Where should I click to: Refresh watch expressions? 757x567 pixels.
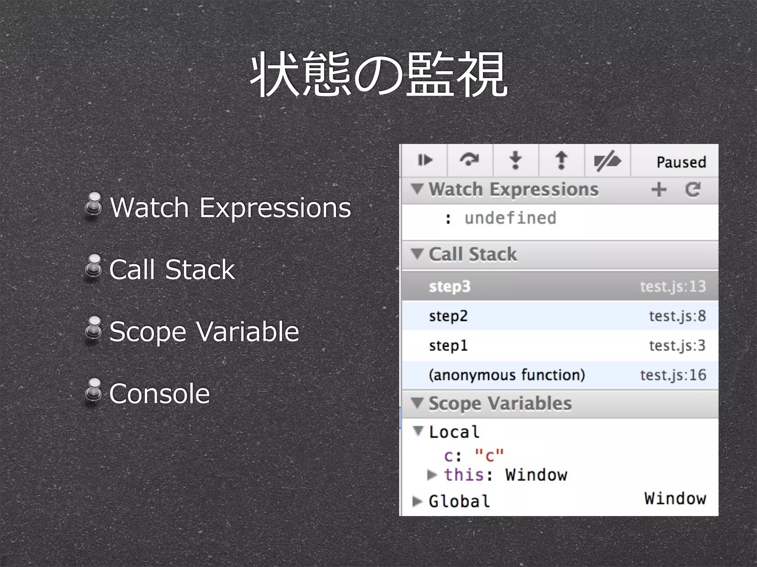pyautogui.click(x=693, y=190)
